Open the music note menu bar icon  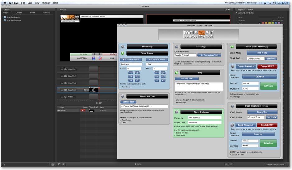pyautogui.click(x=265, y=3)
